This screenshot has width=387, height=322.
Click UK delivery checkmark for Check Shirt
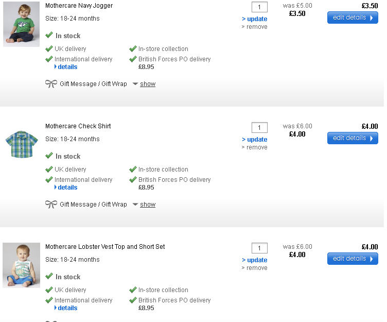click(x=49, y=170)
